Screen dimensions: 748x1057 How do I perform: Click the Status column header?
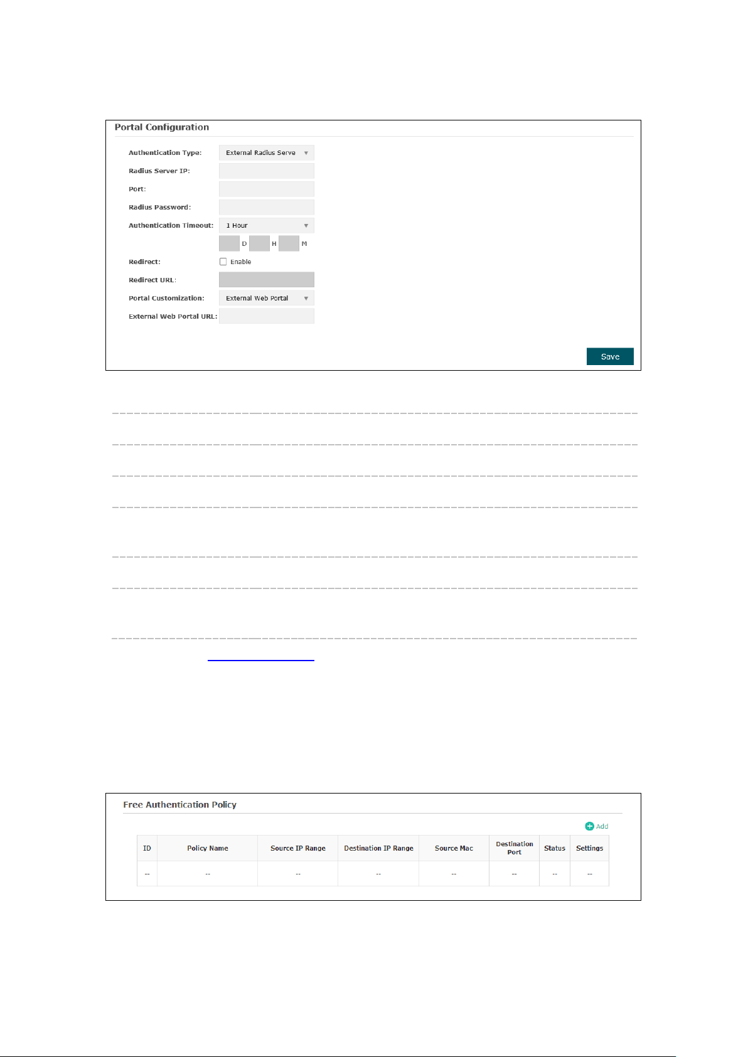point(555,848)
